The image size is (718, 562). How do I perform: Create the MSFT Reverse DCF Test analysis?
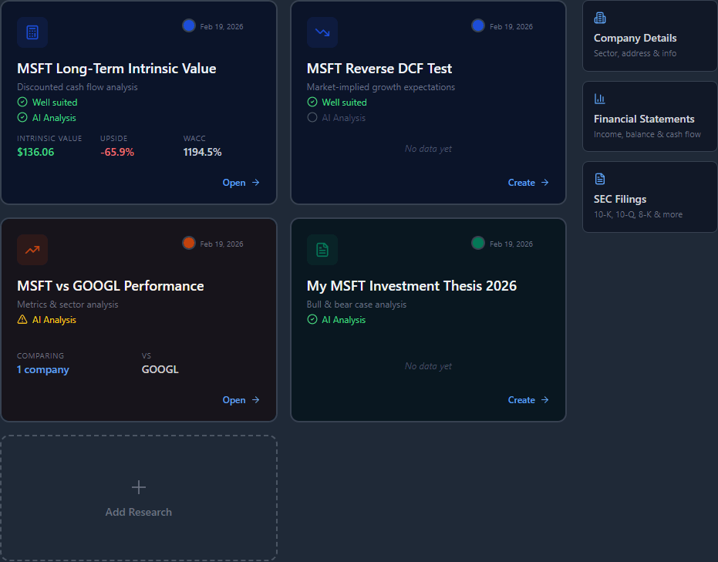tap(528, 183)
